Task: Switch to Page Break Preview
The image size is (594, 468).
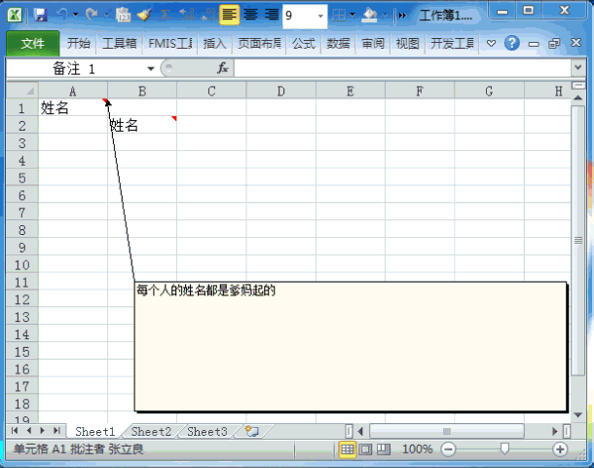Action: [383, 449]
